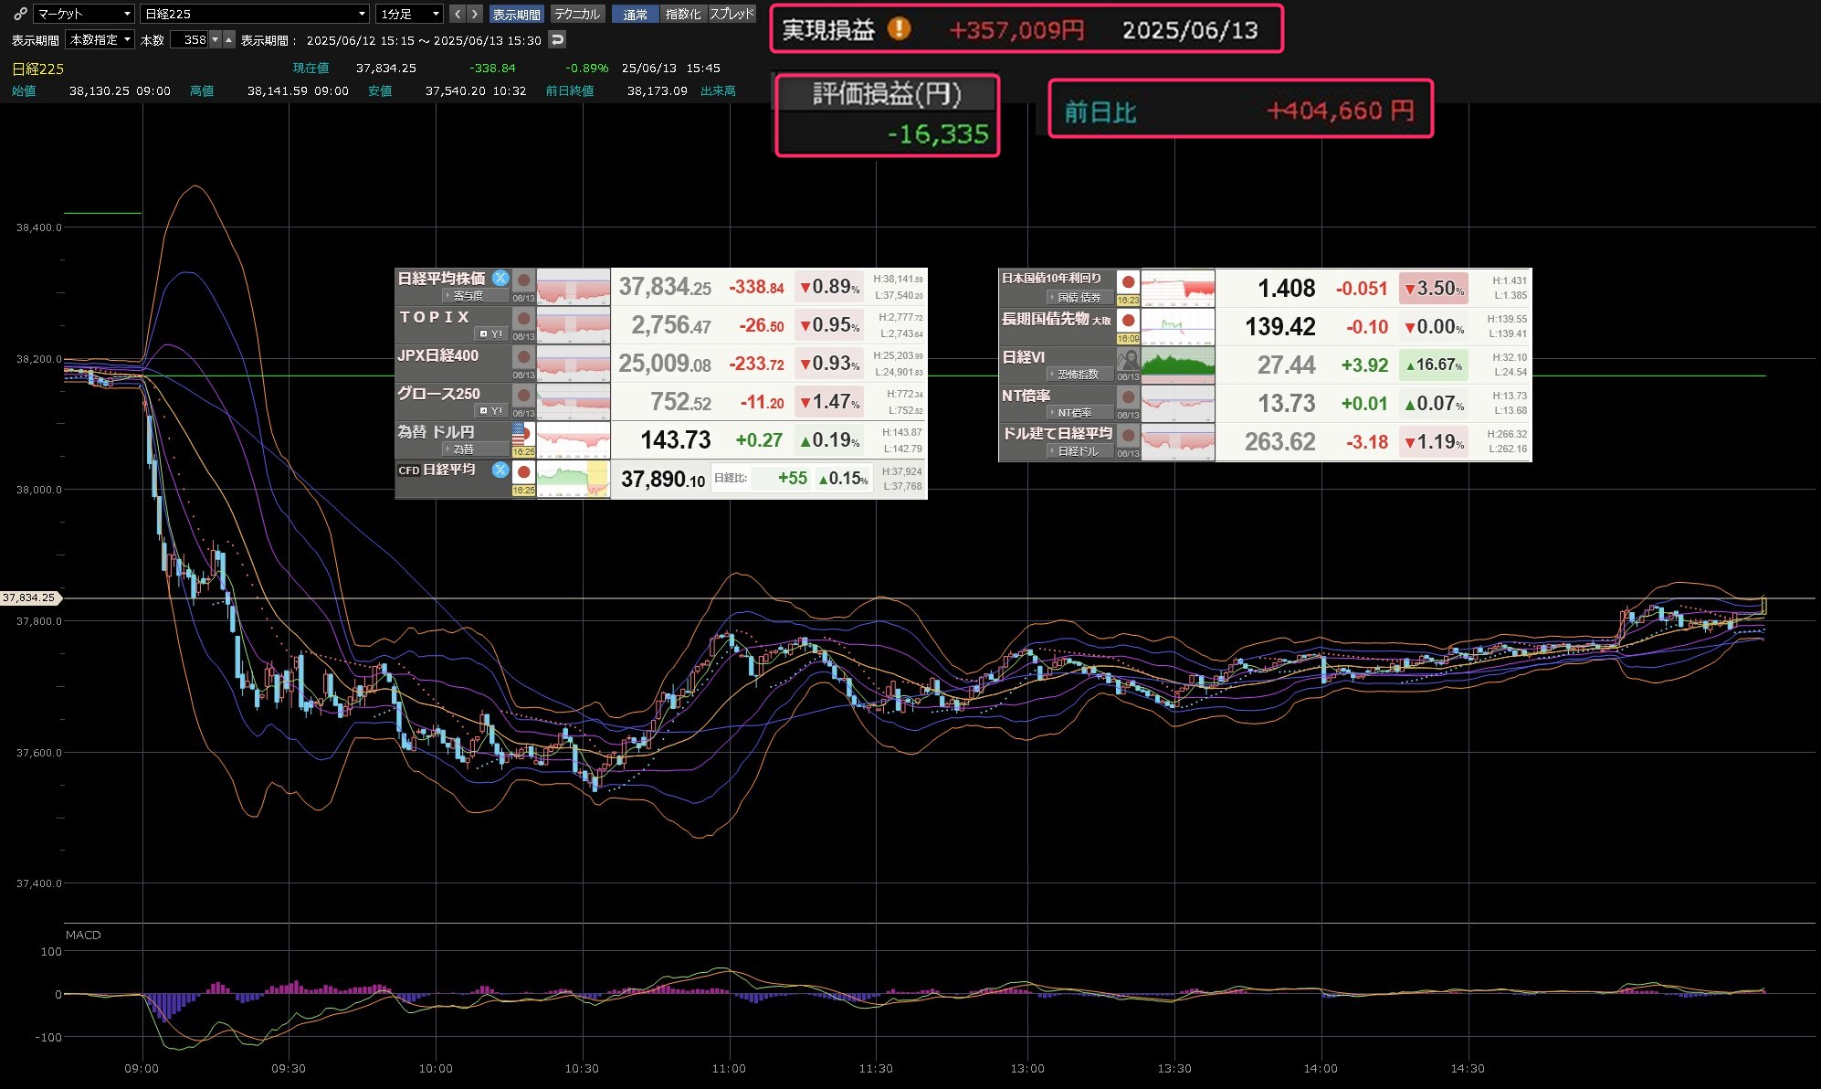1821x1089 pixels.
Task: Click the 評価損益(円) panel header
Action: tap(888, 94)
